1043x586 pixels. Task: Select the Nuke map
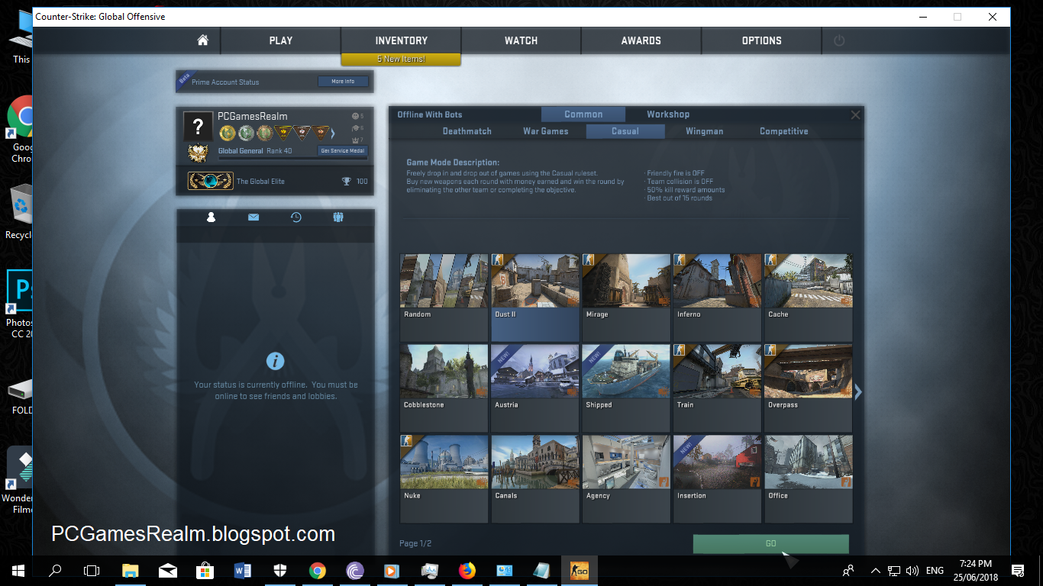pos(444,479)
